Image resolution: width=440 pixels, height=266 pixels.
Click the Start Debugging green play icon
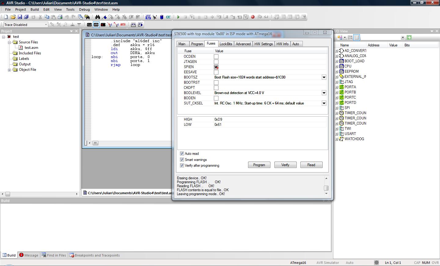(x=178, y=17)
